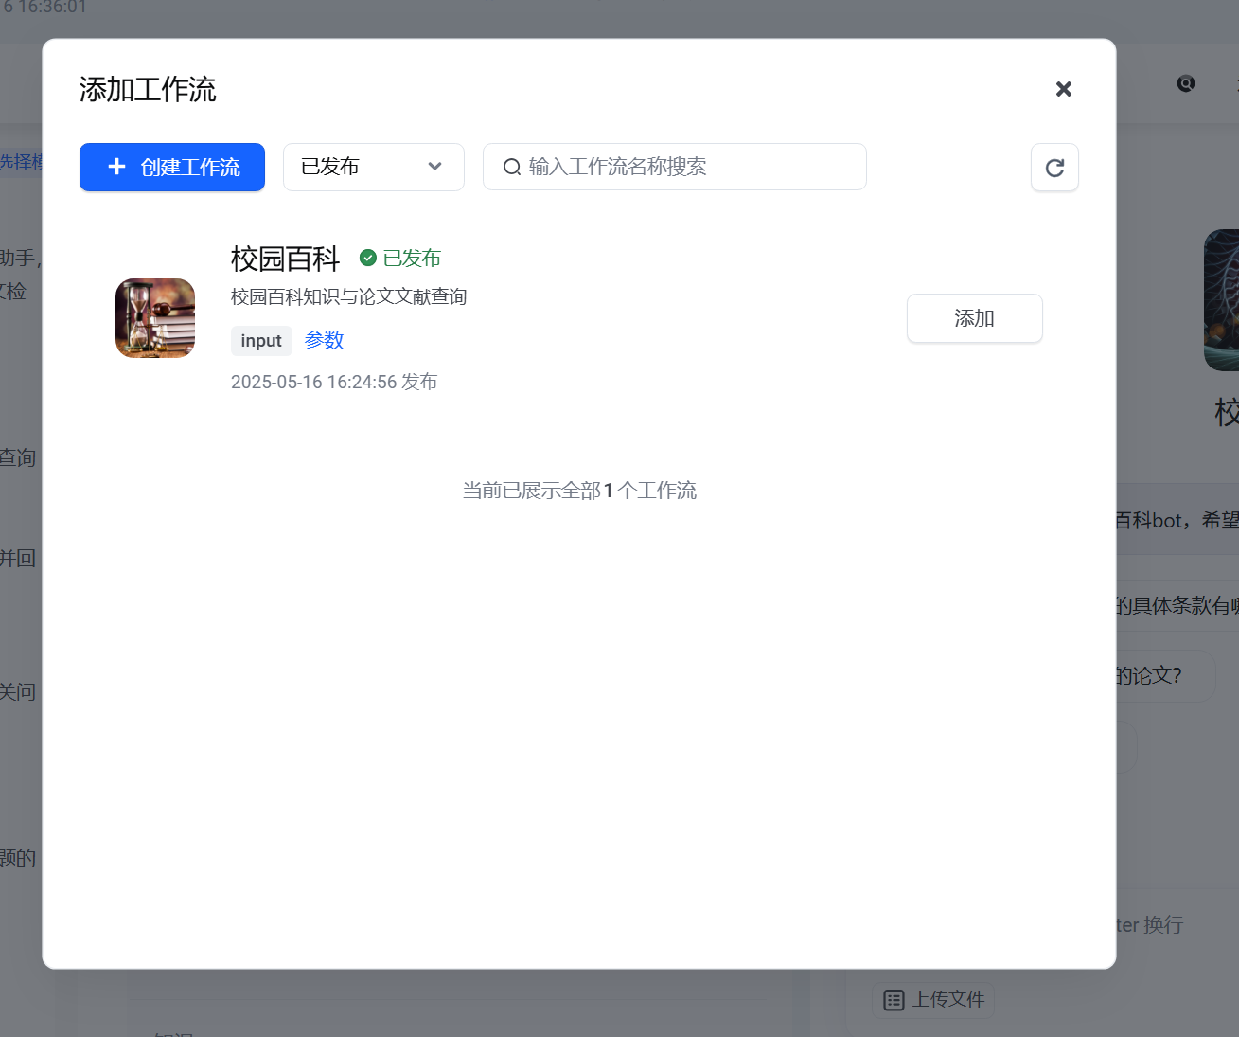Open the 校园百科 workflow thumbnail

coord(155,318)
